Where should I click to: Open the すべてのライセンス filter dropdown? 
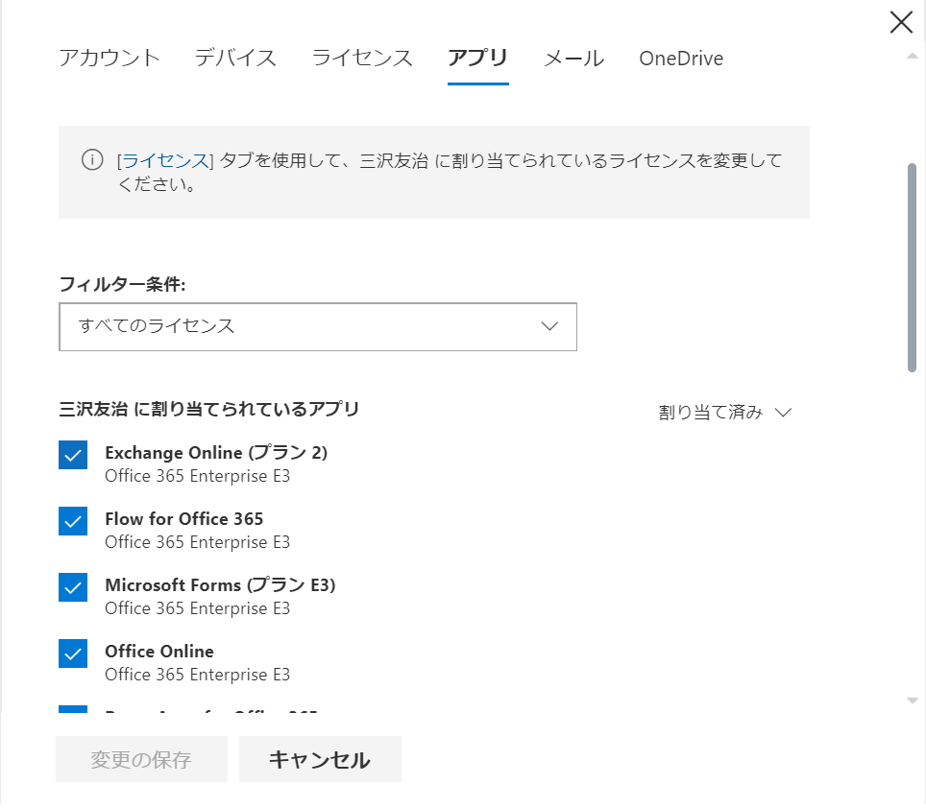(x=318, y=326)
